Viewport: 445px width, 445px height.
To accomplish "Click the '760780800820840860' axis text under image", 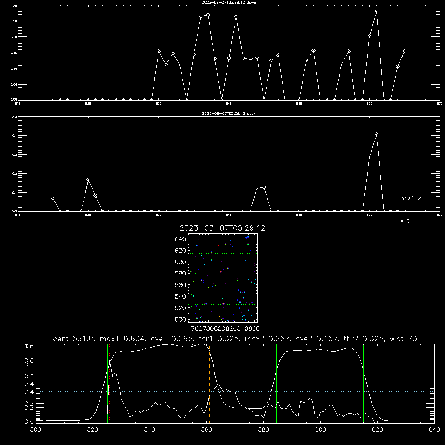I will (225, 329).
